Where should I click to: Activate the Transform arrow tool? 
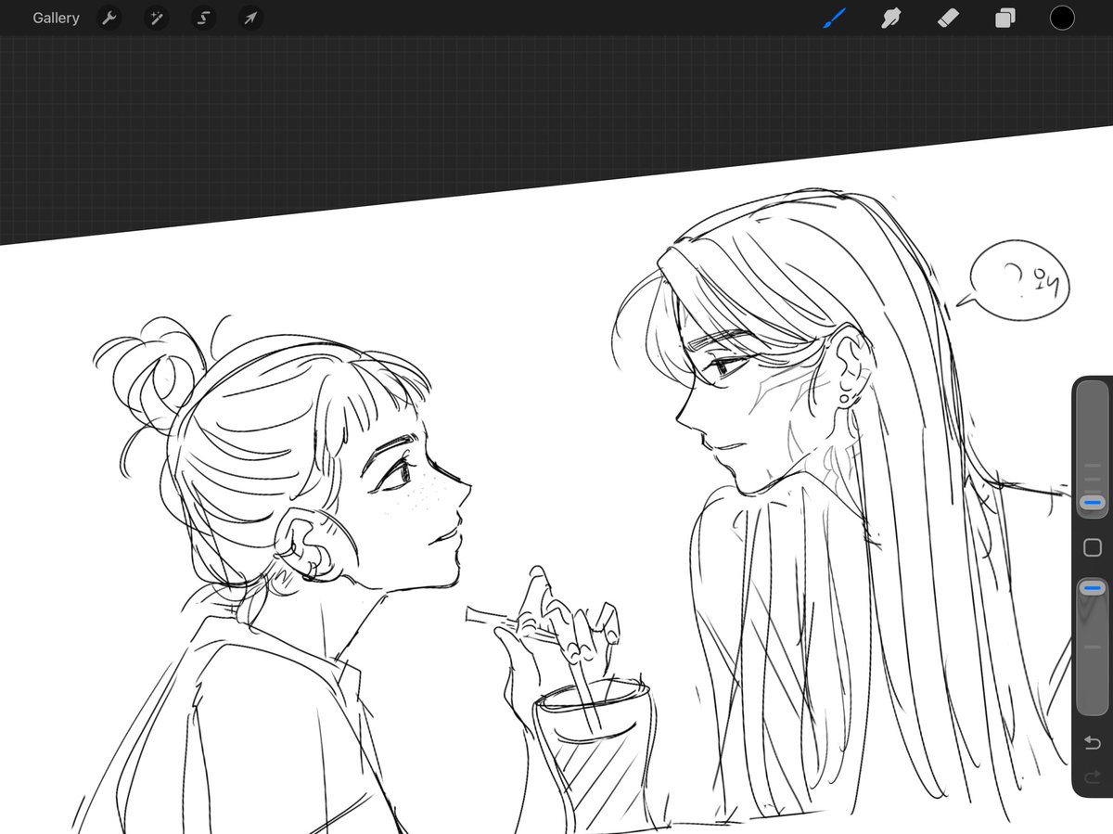tap(250, 18)
